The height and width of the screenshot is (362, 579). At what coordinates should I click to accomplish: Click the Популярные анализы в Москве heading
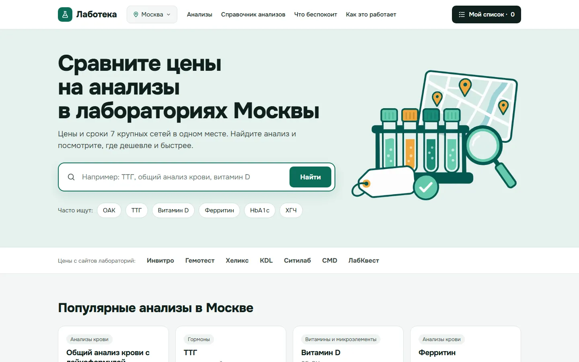pyautogui.click(x=156, y=308)
